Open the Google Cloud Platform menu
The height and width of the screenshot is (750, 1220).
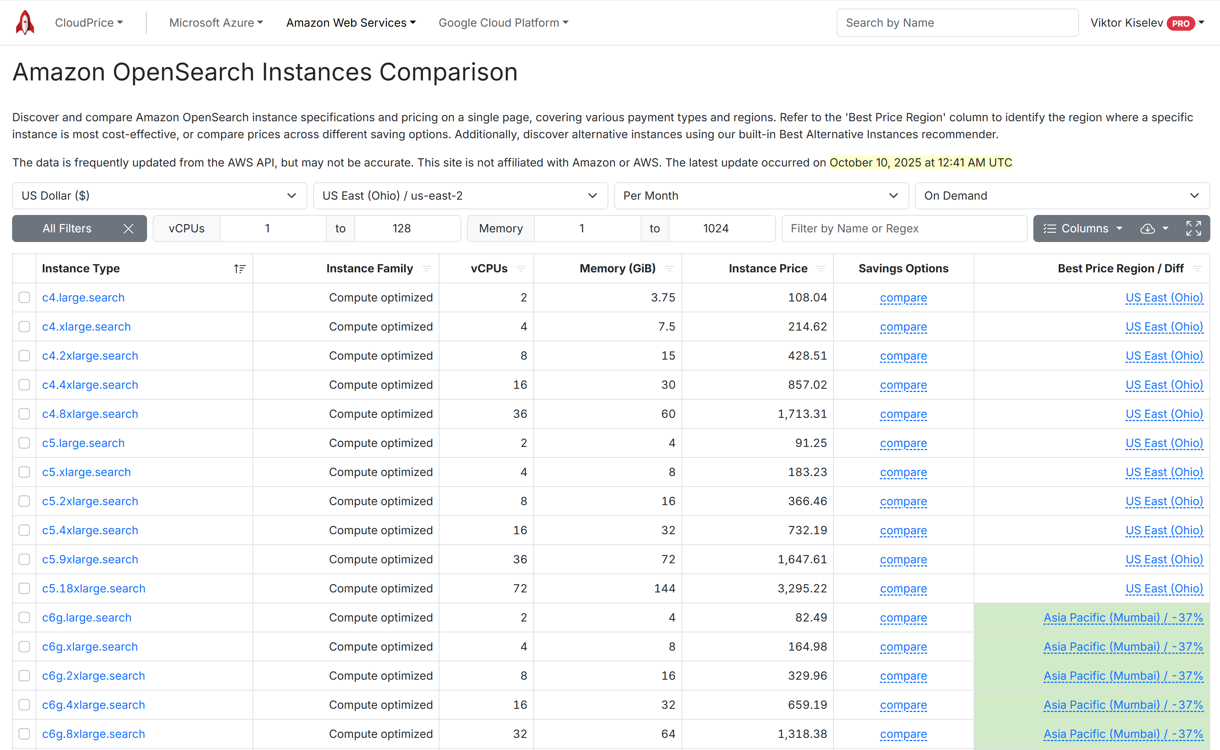[x=503, y=23]
